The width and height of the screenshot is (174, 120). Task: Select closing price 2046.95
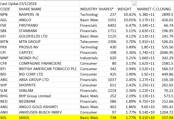pyautogui.click(x=165, y=52)
